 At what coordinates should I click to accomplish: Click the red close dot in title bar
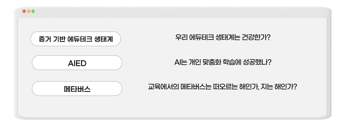pos(24,11)
